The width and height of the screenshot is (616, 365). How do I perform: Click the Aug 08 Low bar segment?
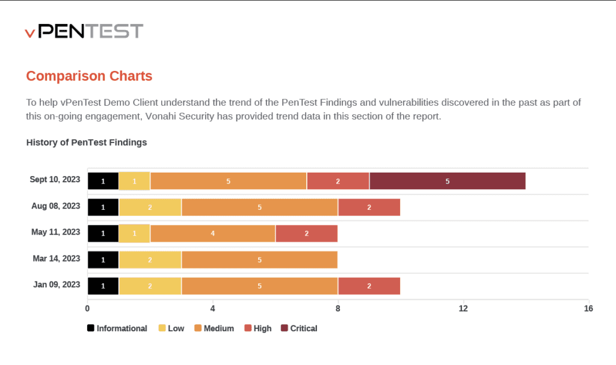(x=150, y=207)
